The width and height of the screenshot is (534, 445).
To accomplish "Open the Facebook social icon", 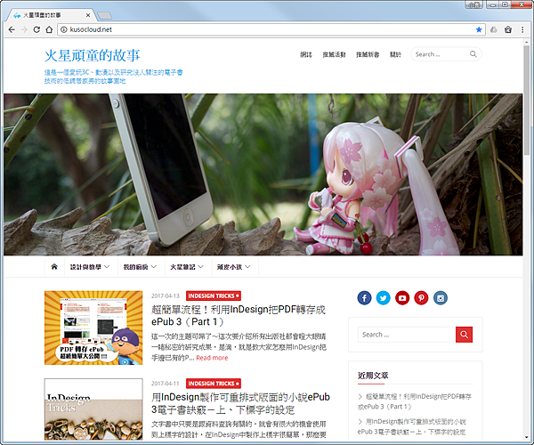I will click(x=364, y=298).
